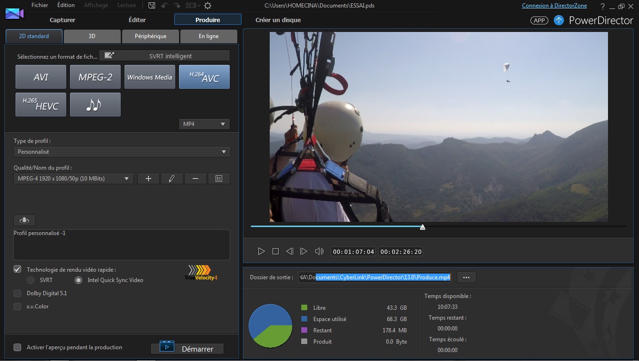Enable the Dolby Digital 5.1 checkbox
Screen dimensions: 639x361
17,293
